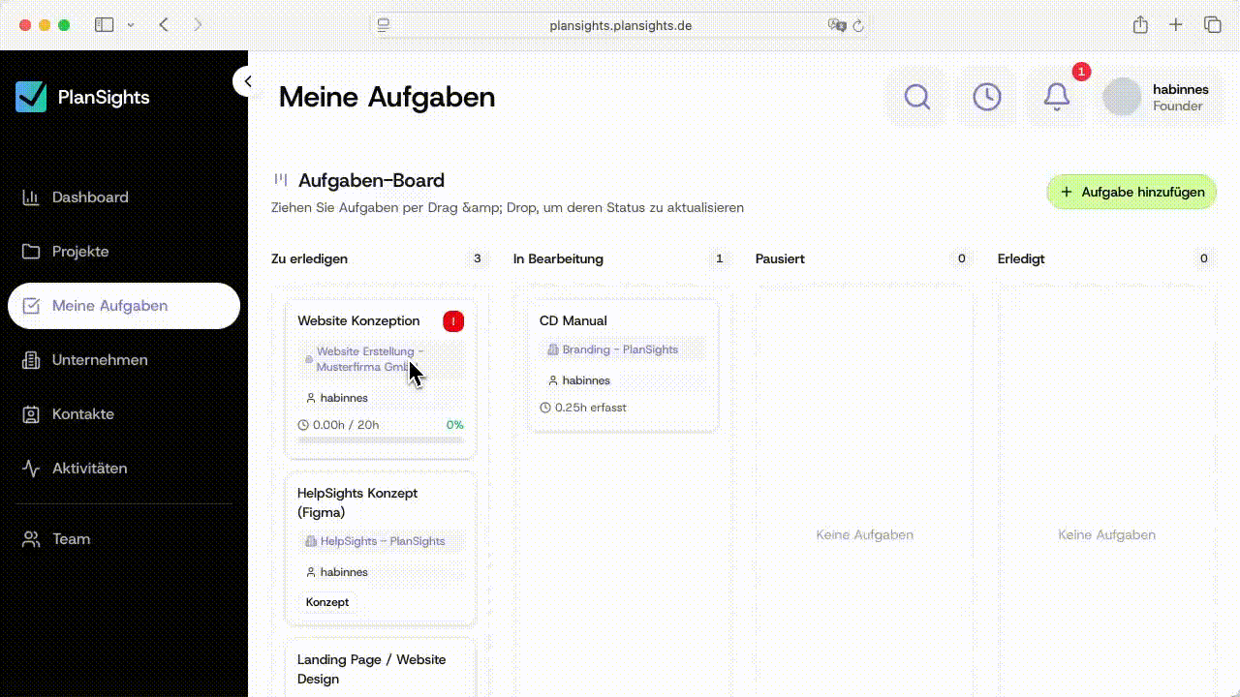Show Safari tab overview icon
The width and height of the screenshot is (1240, 697).
(1212, 25)
